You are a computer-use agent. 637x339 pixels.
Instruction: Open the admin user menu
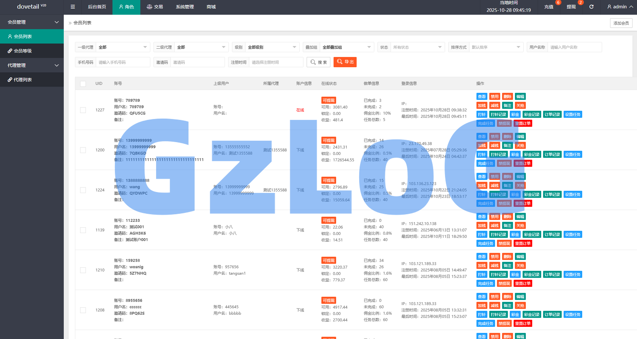tap(620, 7)
